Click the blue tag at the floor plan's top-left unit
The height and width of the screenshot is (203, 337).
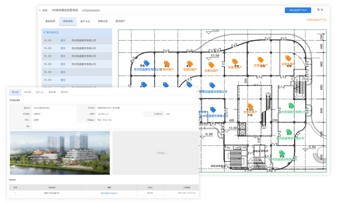tap(146, 63)
